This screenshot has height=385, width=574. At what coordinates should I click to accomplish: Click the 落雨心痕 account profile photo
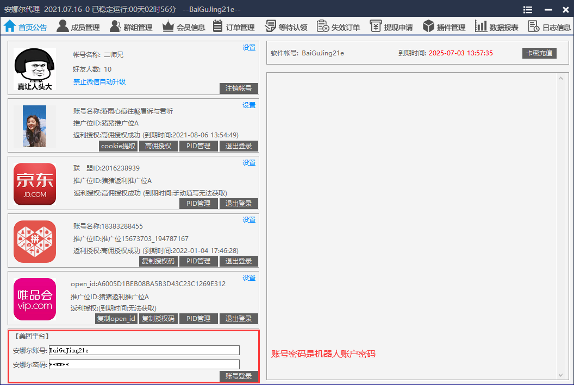[x=34, y=126]
